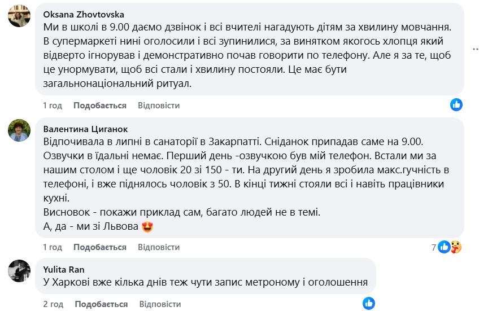
Task: Click Yulita Ran's profile avatar
Action: (x=19, y=271)
